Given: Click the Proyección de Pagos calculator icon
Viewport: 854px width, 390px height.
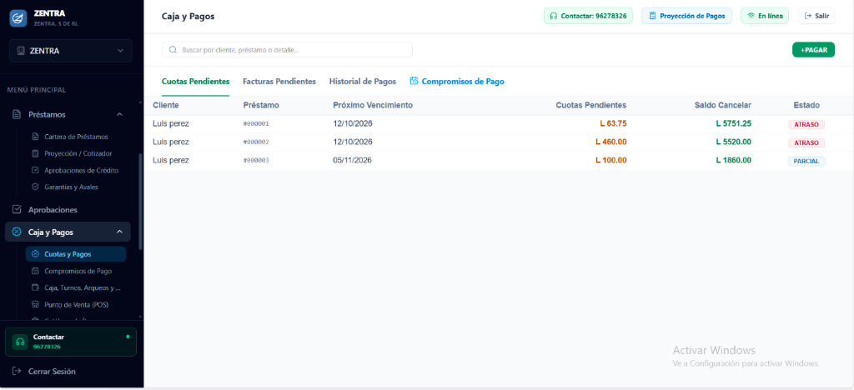Looking at the screenshot, I should (x=652, y=16).
